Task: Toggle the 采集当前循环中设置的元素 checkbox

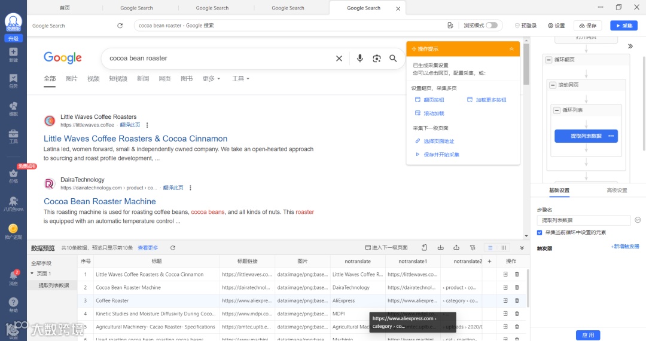Action: point(540,233)
